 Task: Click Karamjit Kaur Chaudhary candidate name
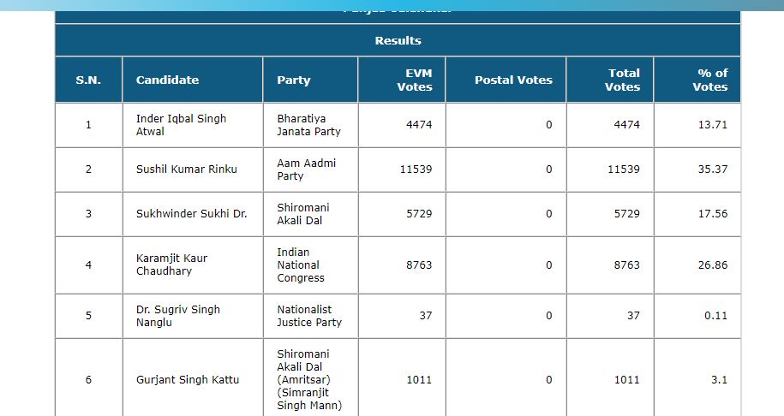171,264
